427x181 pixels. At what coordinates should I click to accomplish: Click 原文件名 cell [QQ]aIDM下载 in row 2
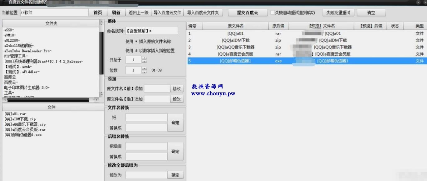236,40
